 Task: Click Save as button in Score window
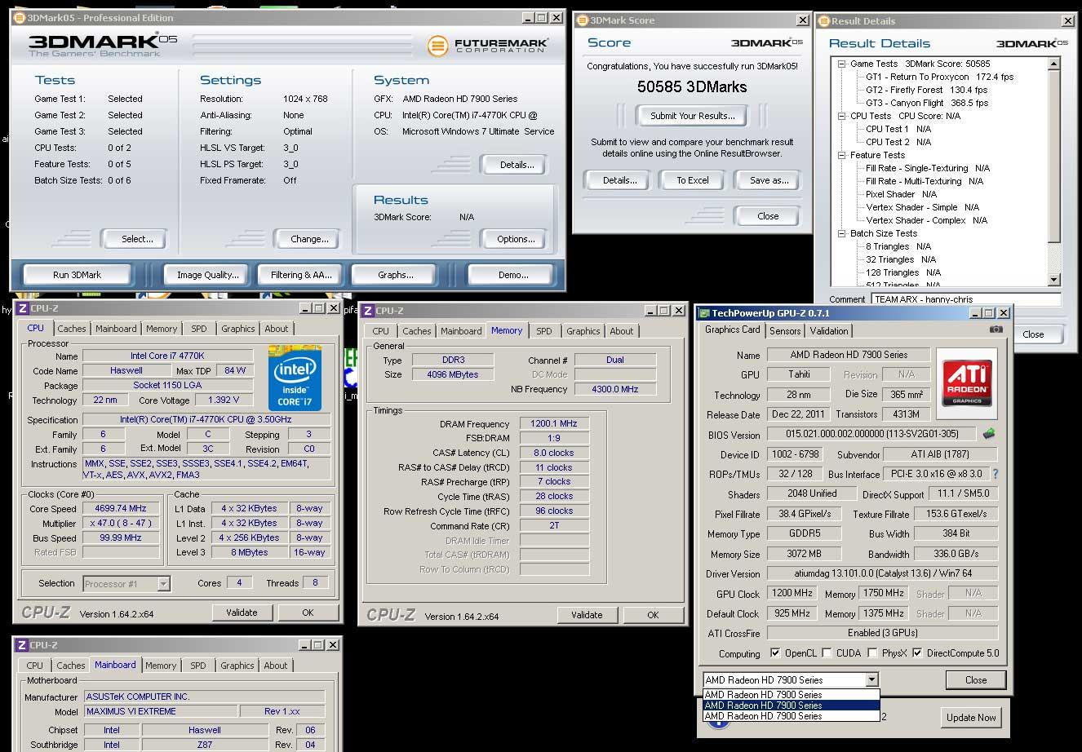coord(769,180)
